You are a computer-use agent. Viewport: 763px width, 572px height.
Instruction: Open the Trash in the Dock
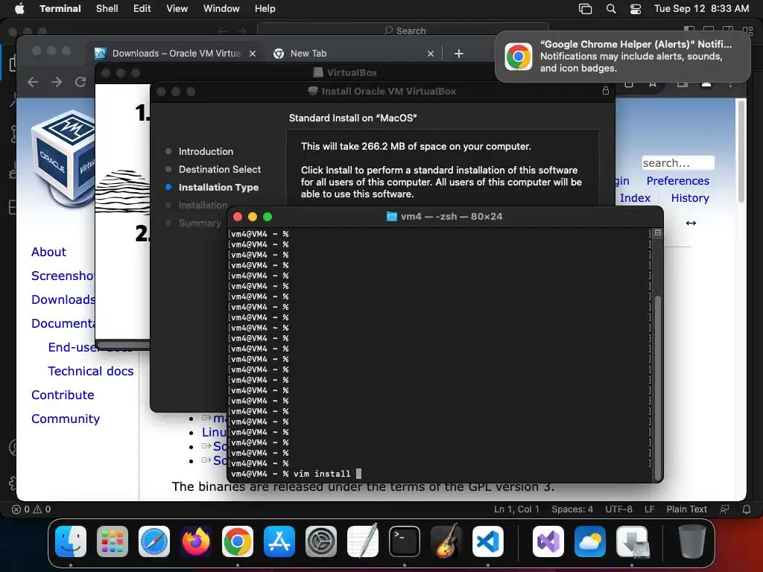pos(692,541)
